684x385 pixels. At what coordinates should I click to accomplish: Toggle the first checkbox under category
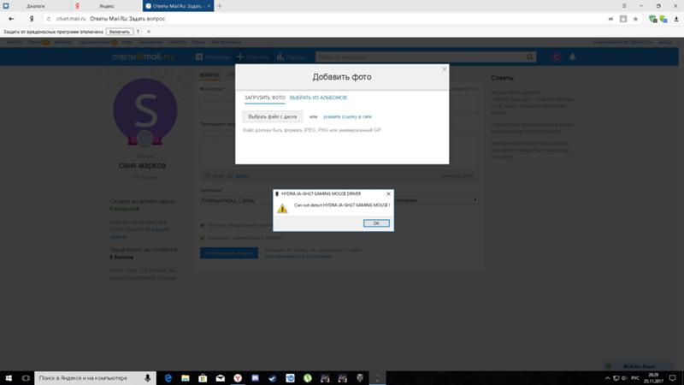coord(202,225)
